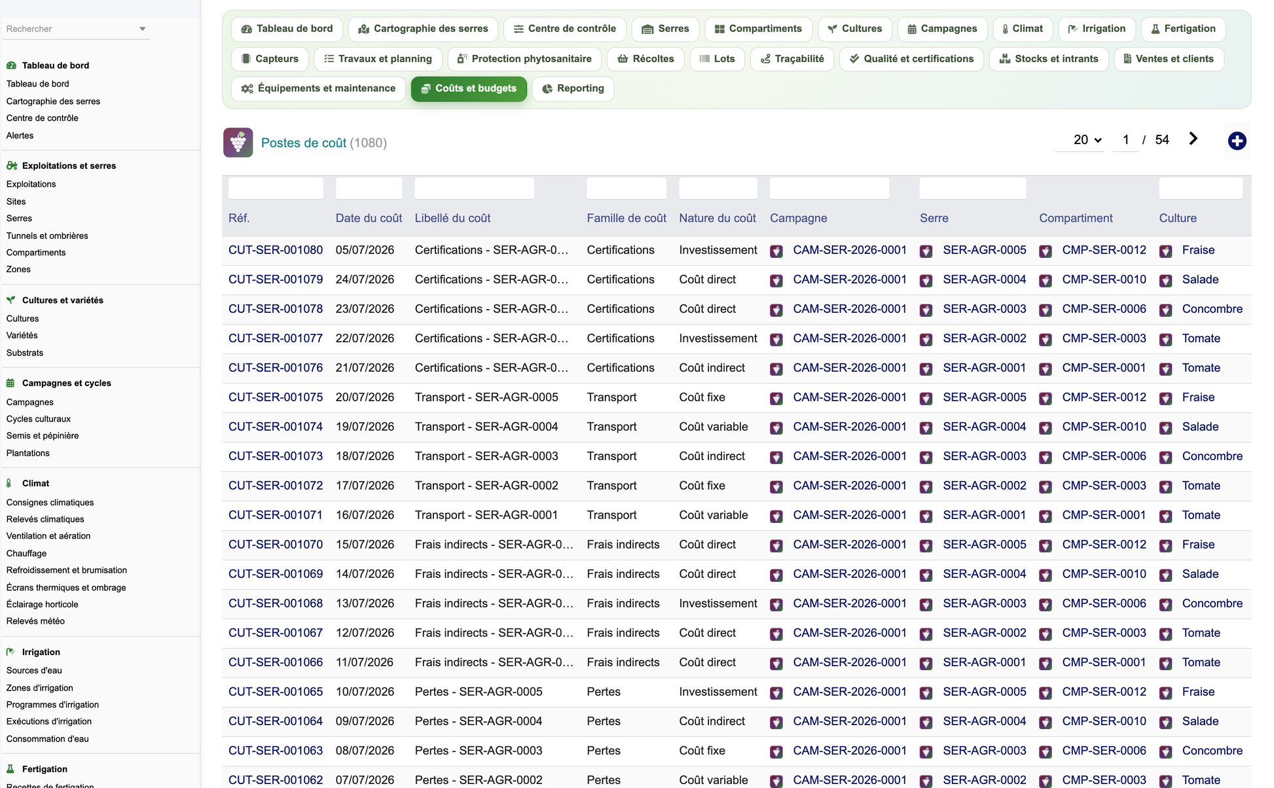Expand the Rechercher dropdown arrow in the sidebar
The width and height of the screenshot is (1274, 788).
[142, 29]
